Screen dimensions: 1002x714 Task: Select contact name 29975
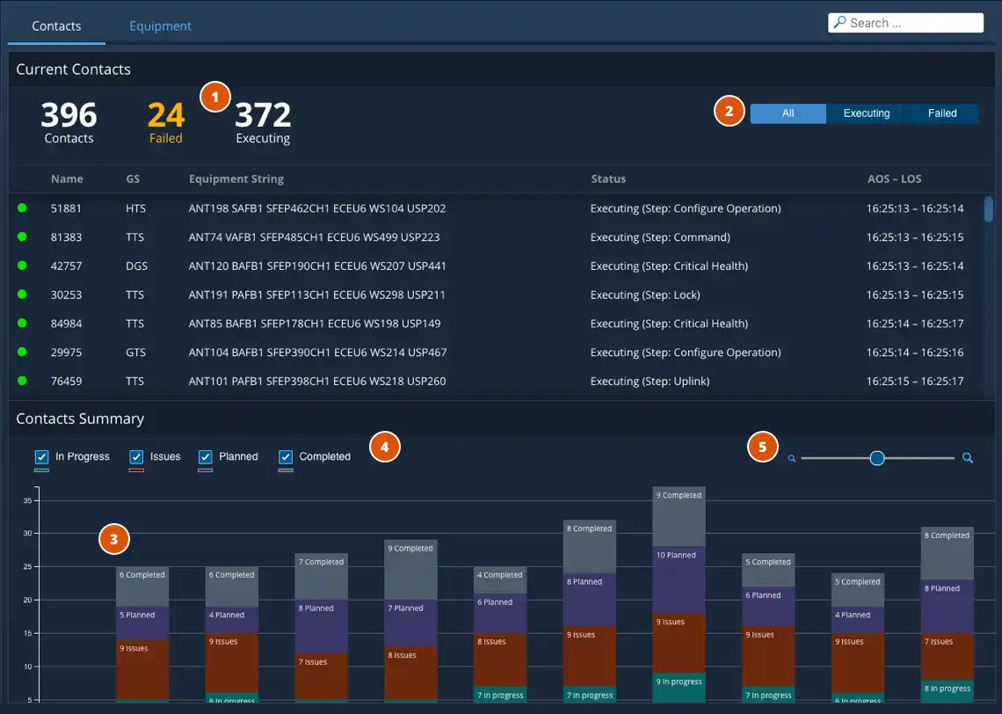tap(67, 353)
